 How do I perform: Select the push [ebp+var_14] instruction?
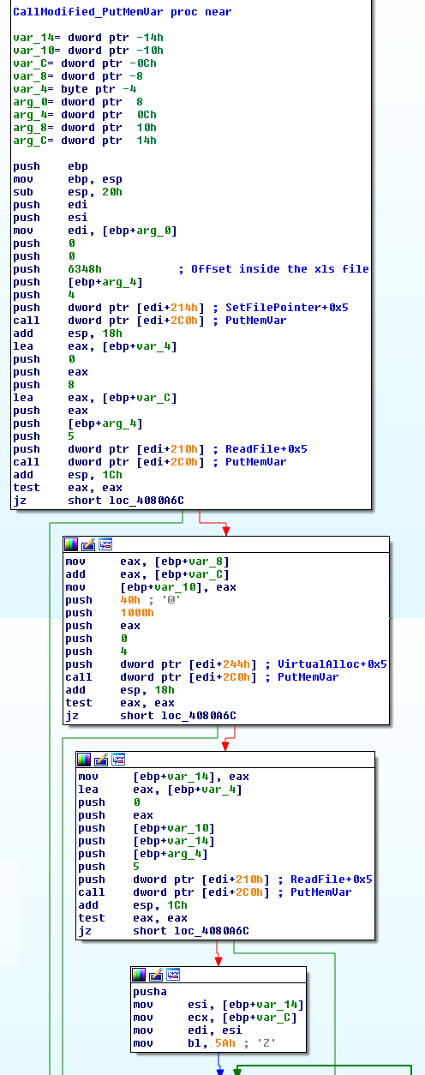click(147, 841)
